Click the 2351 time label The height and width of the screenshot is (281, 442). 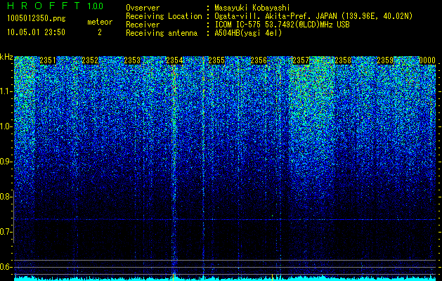coord(48,60)
